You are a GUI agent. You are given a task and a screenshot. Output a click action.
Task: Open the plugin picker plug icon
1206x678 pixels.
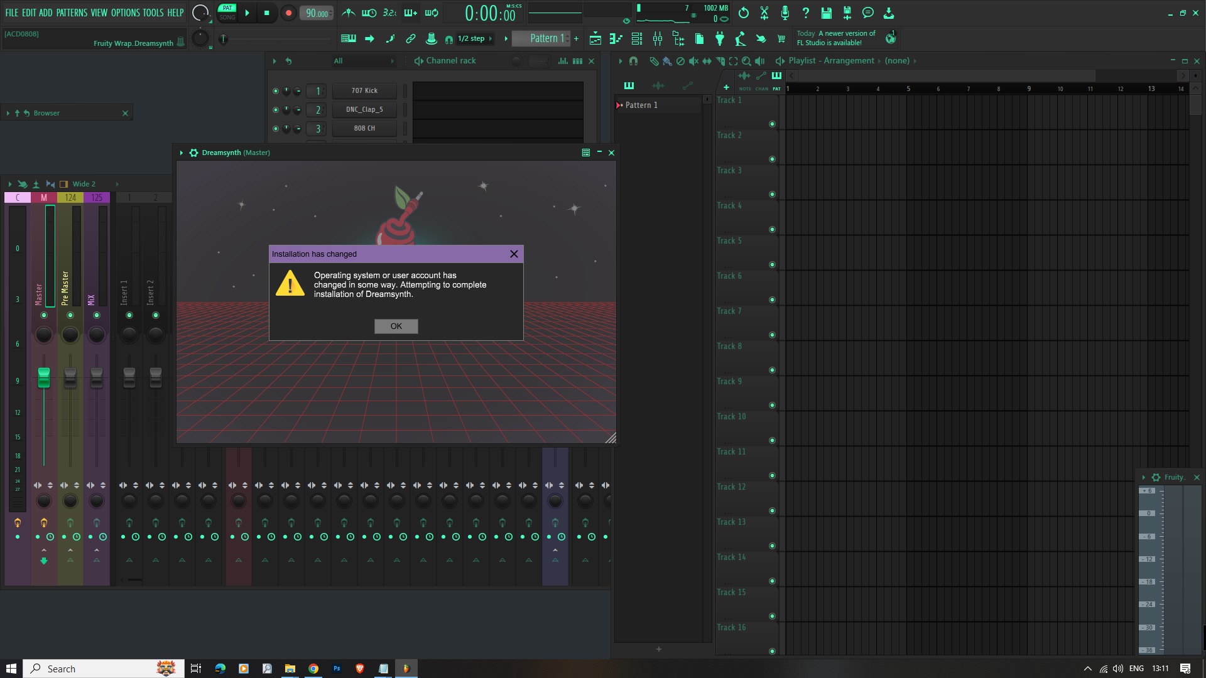click(720, 39)
